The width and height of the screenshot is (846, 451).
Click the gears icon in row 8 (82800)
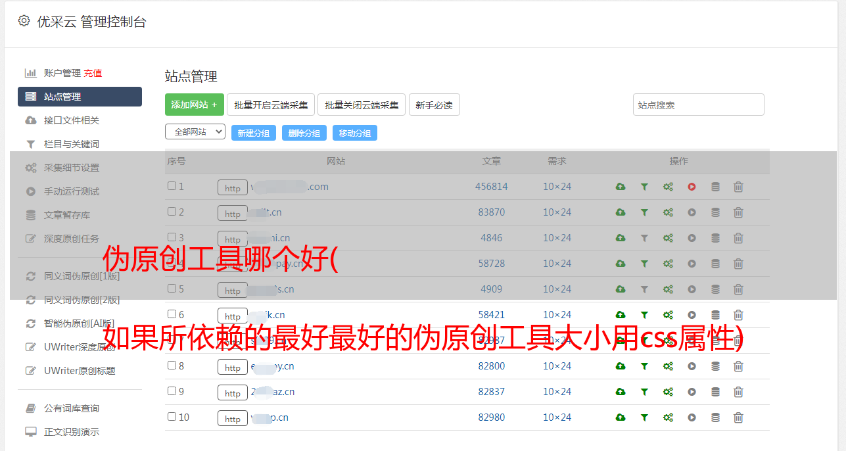coord(668,366)
